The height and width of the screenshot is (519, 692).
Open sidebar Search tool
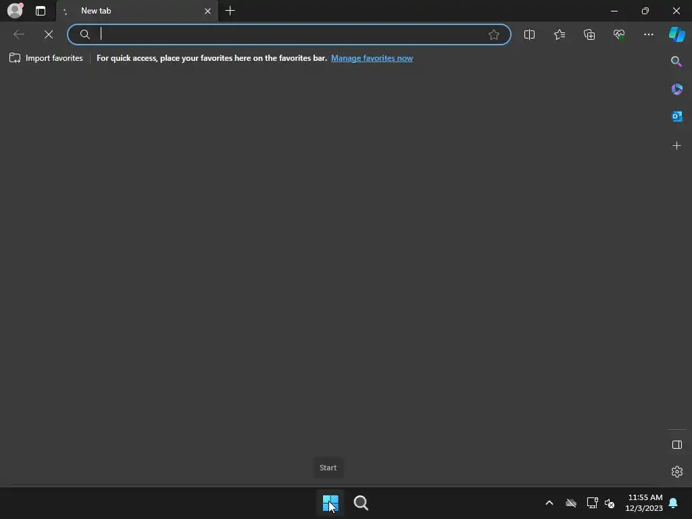(676, 61)
